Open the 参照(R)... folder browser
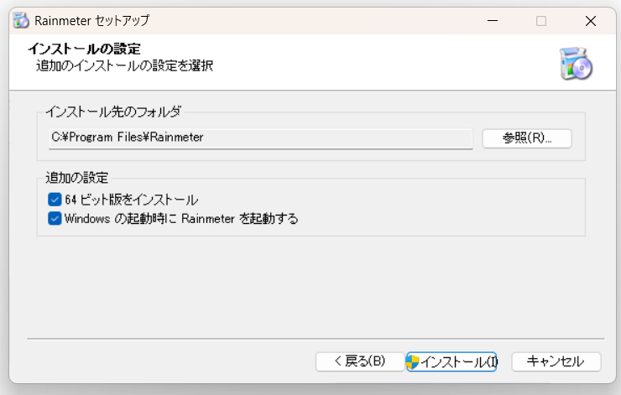 (x=527, y=138)
